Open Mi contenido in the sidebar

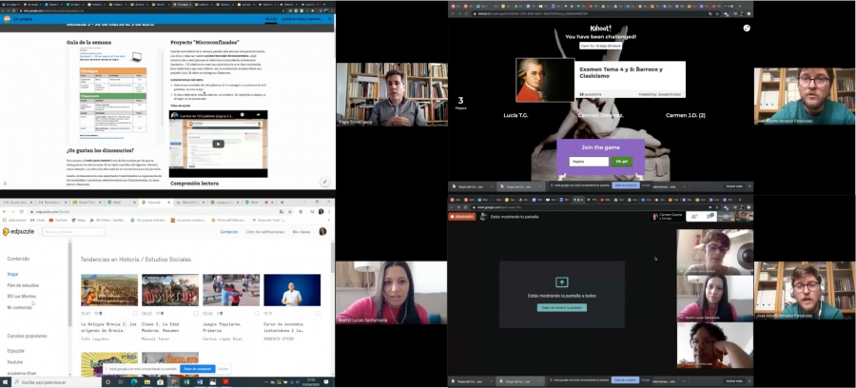tap(20, 307)
